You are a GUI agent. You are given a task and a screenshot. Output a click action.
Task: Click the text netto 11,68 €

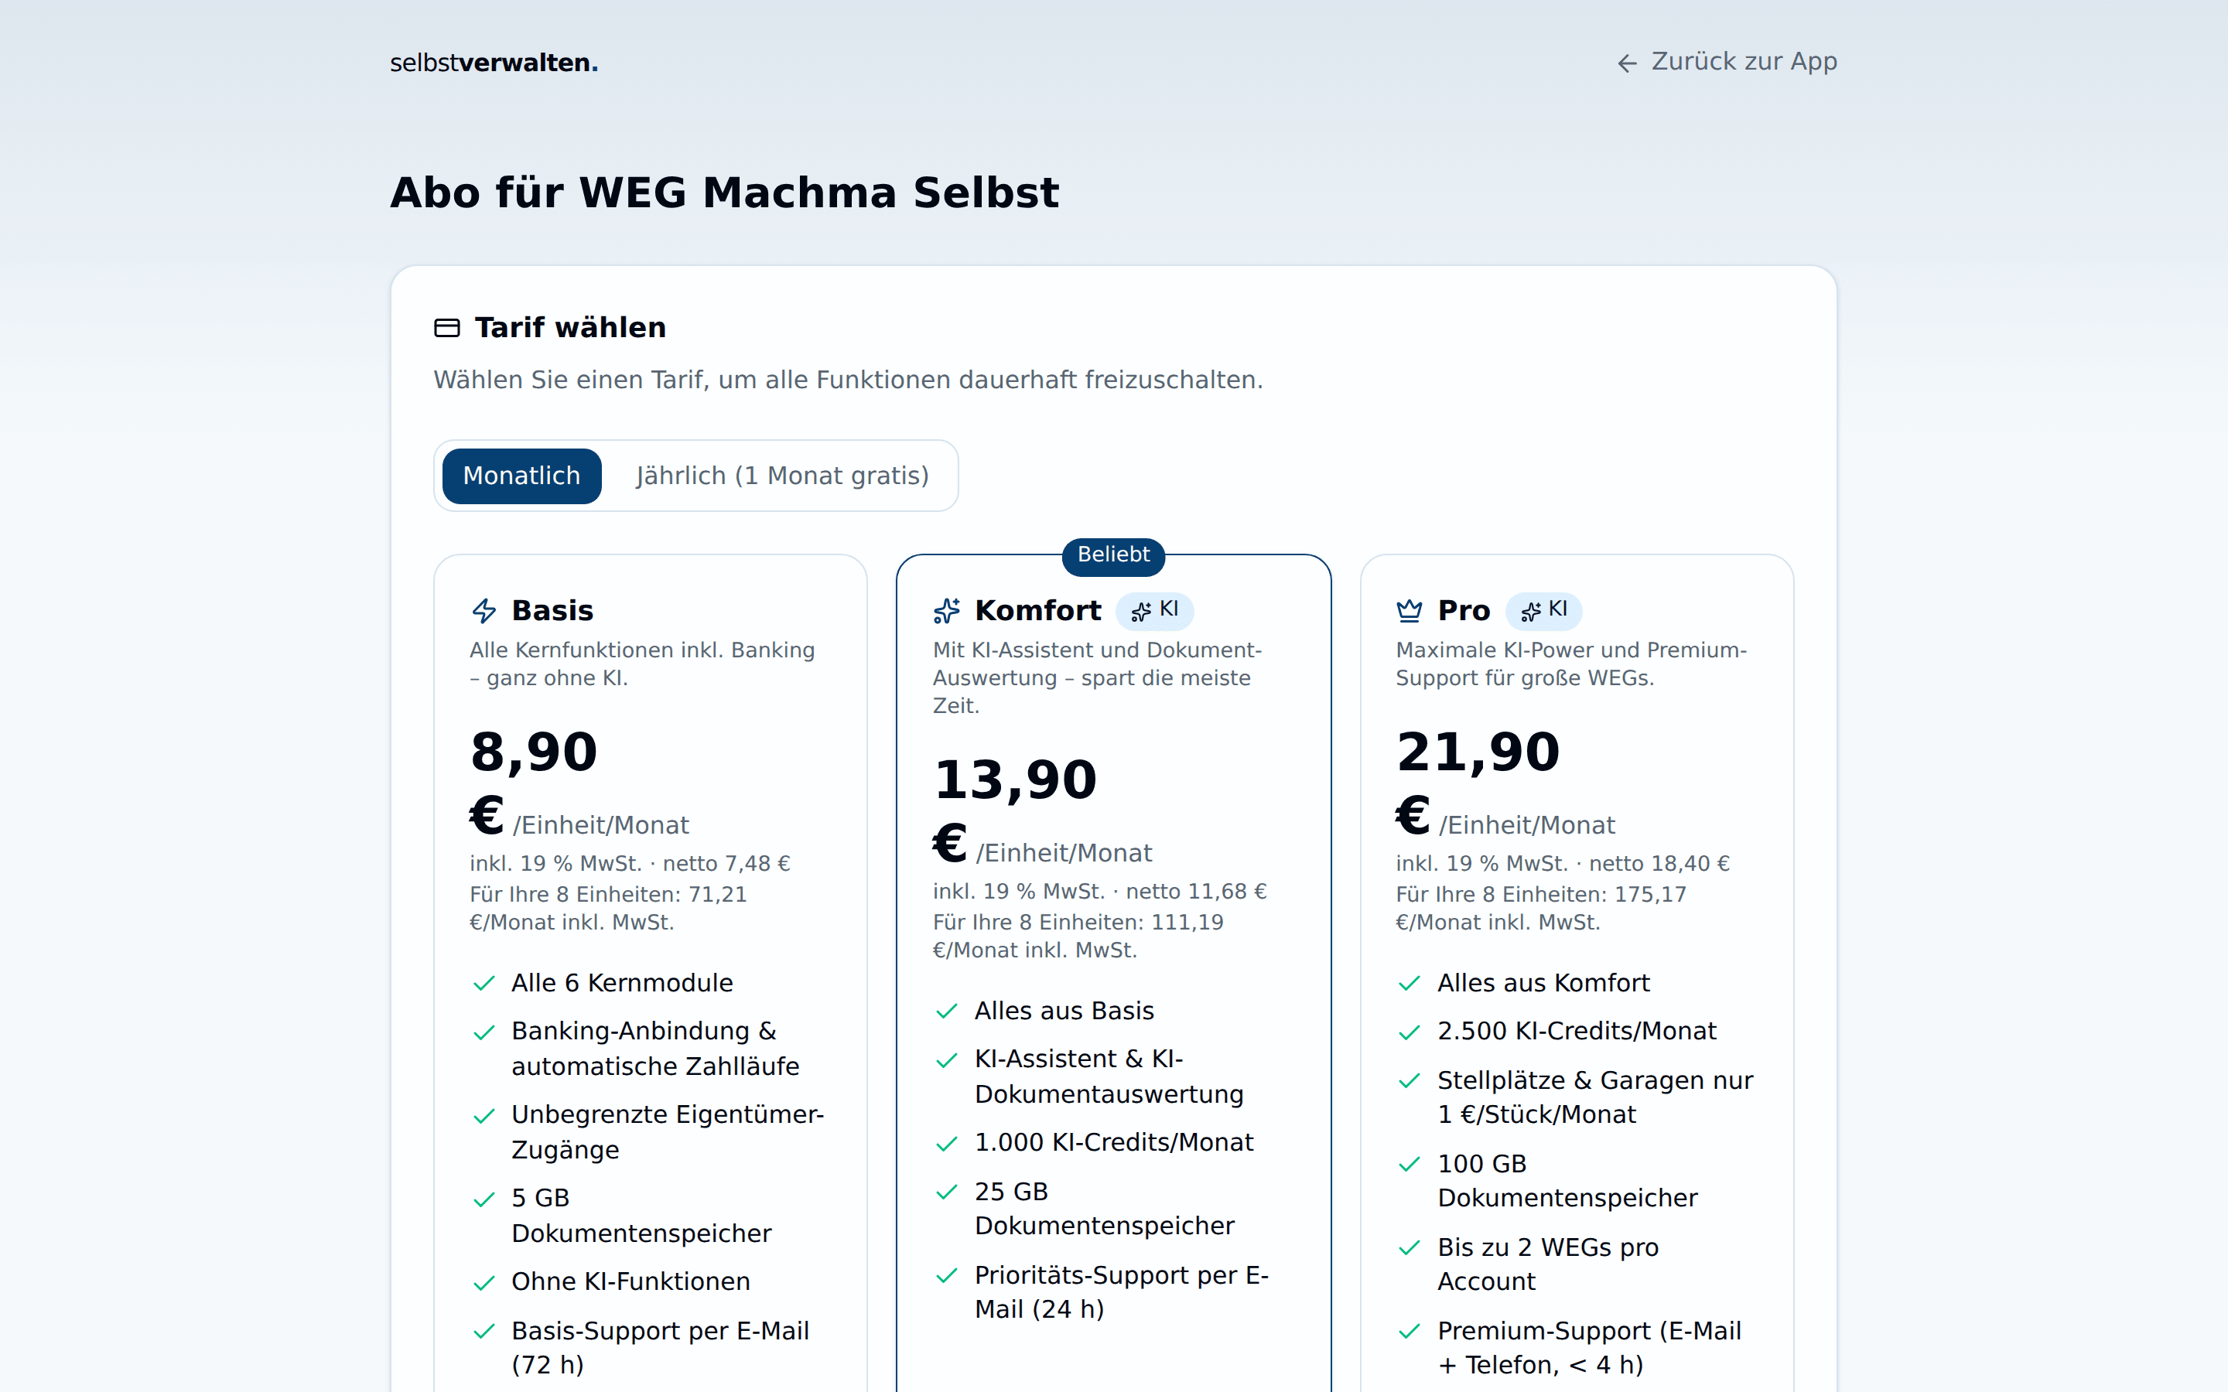pos(1196,891)
